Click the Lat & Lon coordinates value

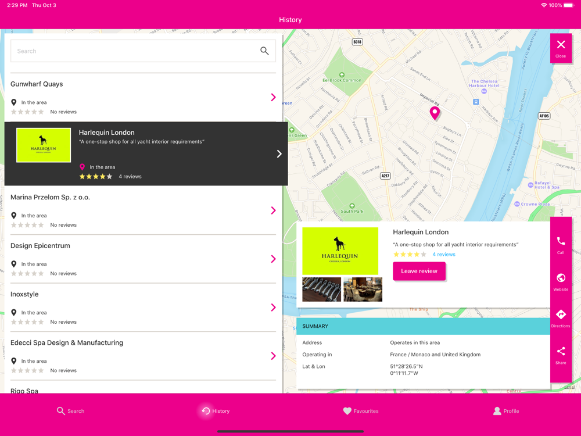(406, 370)
